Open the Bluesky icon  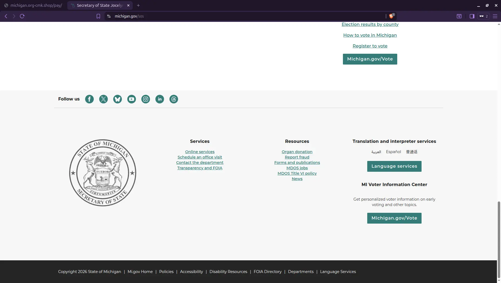point(118,99)
